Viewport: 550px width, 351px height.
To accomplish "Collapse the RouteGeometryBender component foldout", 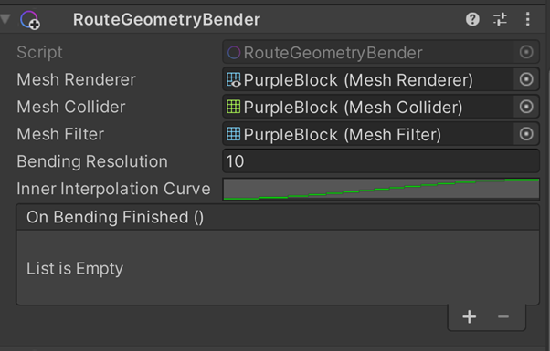I will (5, 19).
